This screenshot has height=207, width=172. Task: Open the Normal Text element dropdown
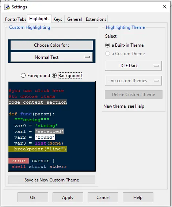click(x=51, y=57)
